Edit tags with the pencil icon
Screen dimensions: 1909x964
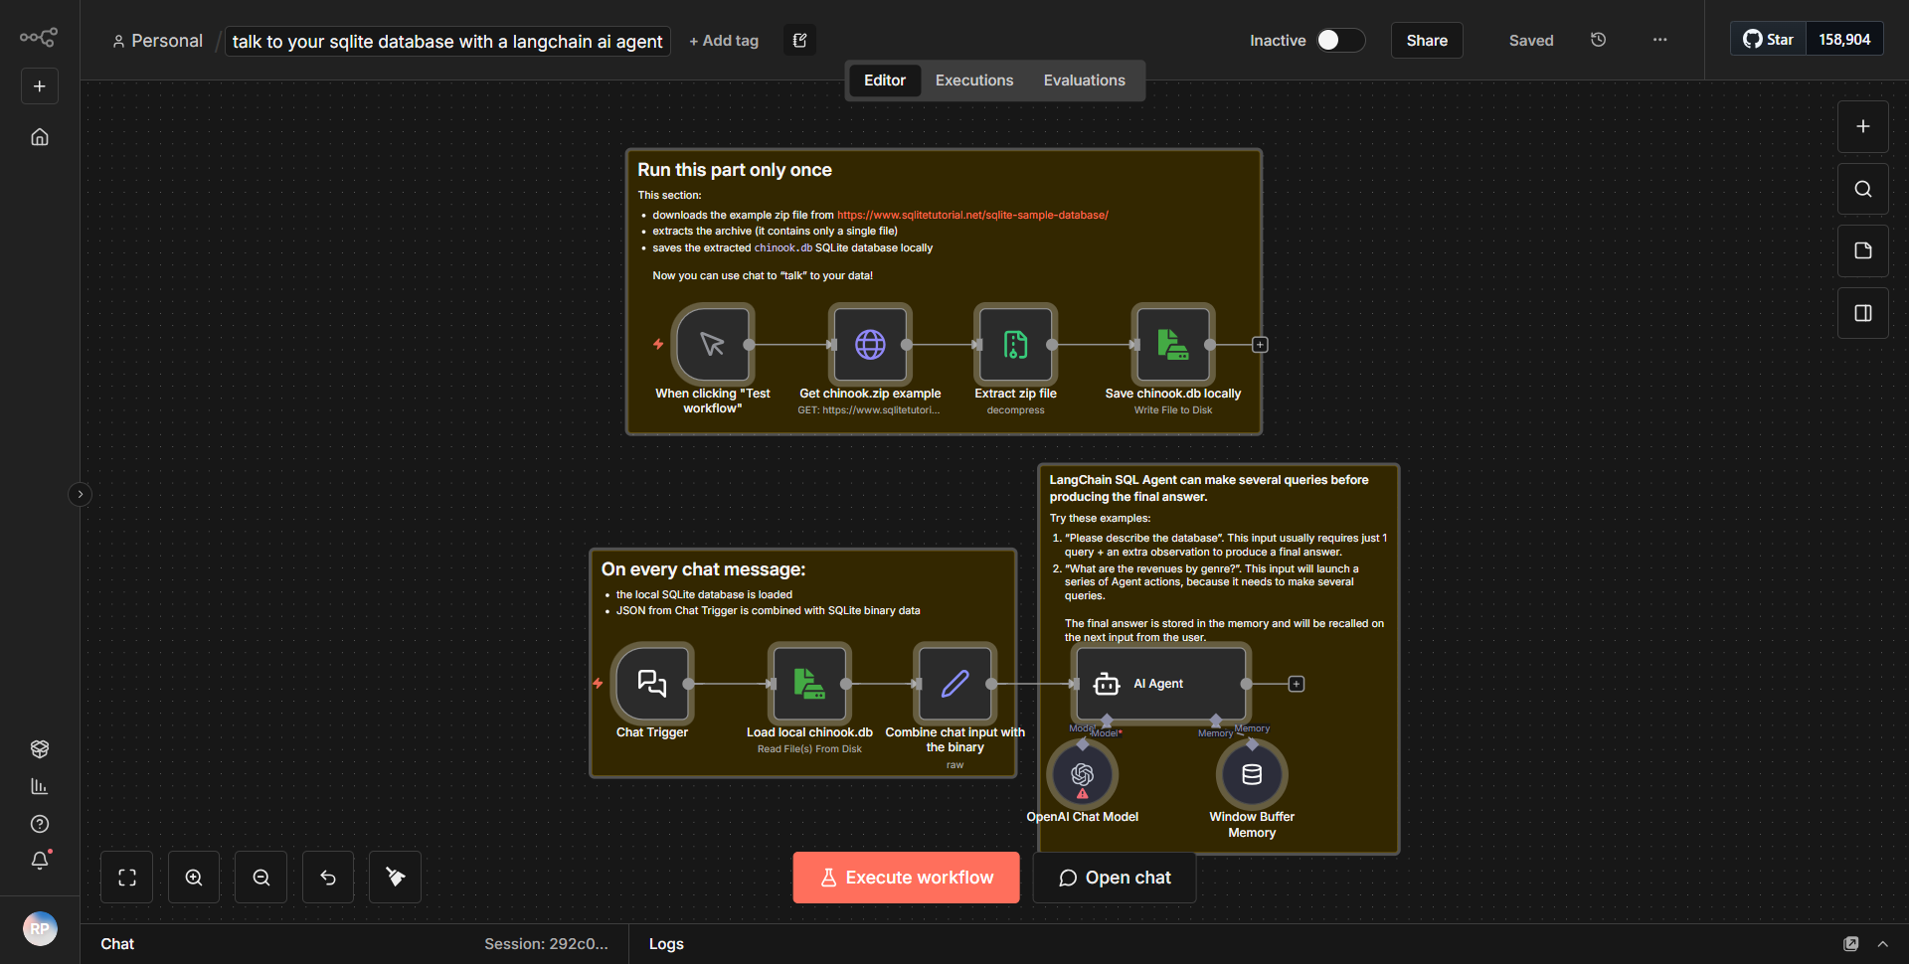798,40
